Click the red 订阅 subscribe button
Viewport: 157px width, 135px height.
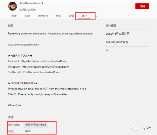pos(142,6)
